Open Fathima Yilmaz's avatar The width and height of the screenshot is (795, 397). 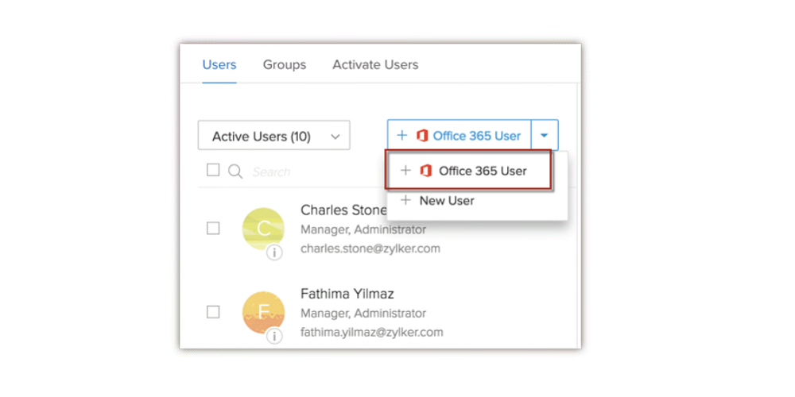click(x=263, y=312)
